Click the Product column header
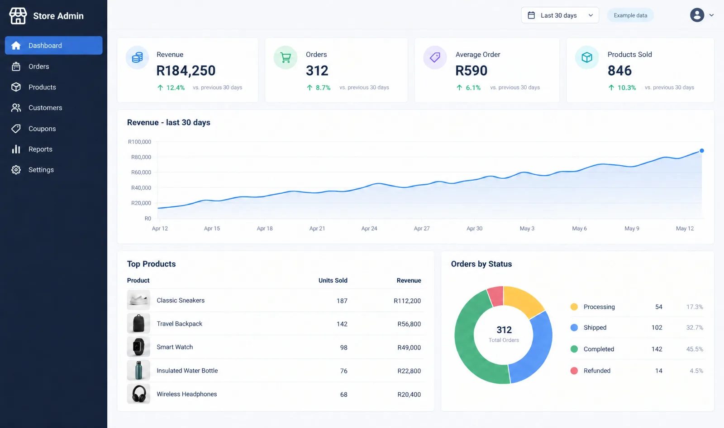The image size is (724, 428). click(138, 280)
